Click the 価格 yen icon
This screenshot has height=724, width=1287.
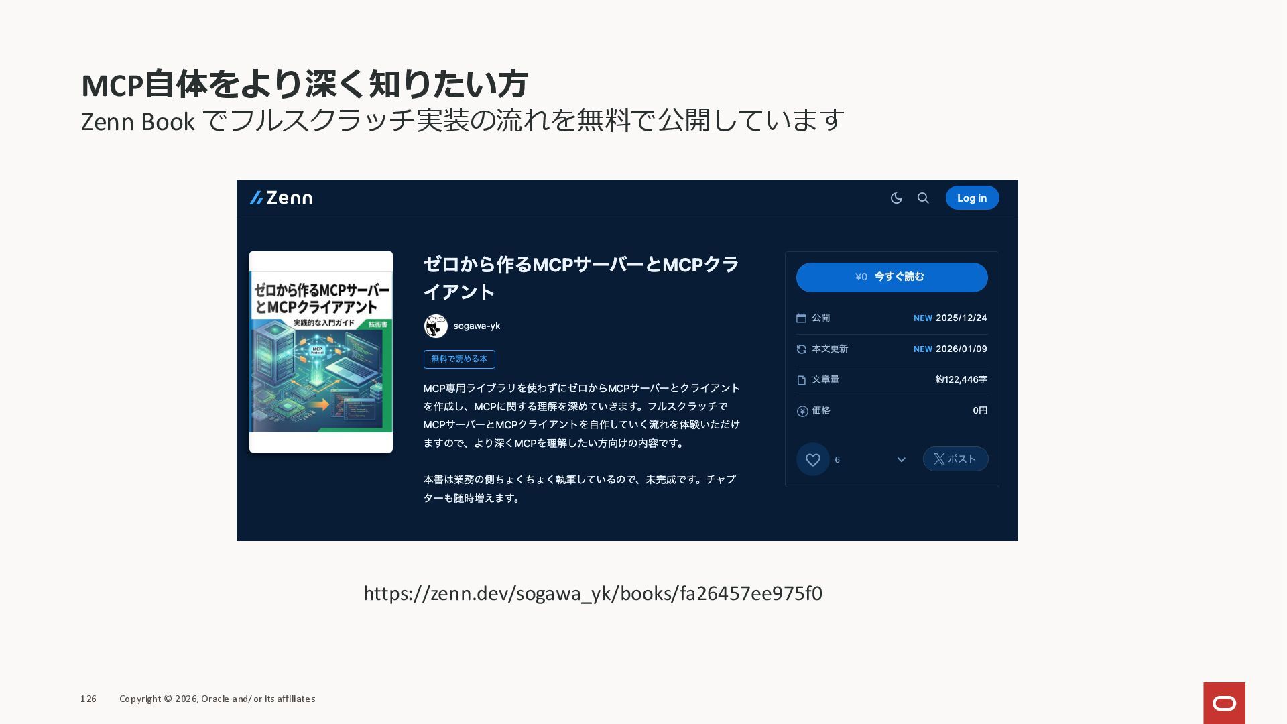coord(802,411)
